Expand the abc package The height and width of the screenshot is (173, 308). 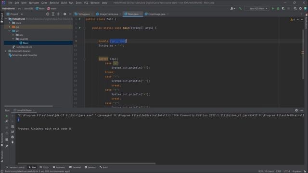pos(13,35)
